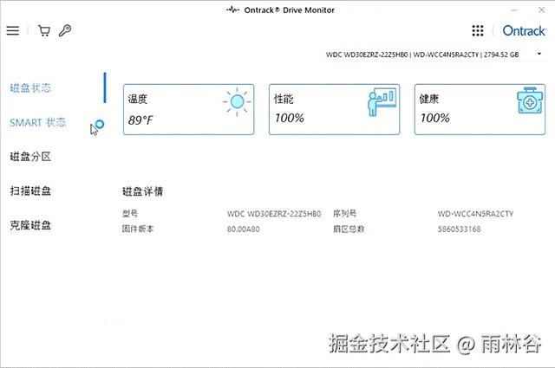Click the health first-aid kit icon
This screenshot has width=555, height=368.
[530, 101]
